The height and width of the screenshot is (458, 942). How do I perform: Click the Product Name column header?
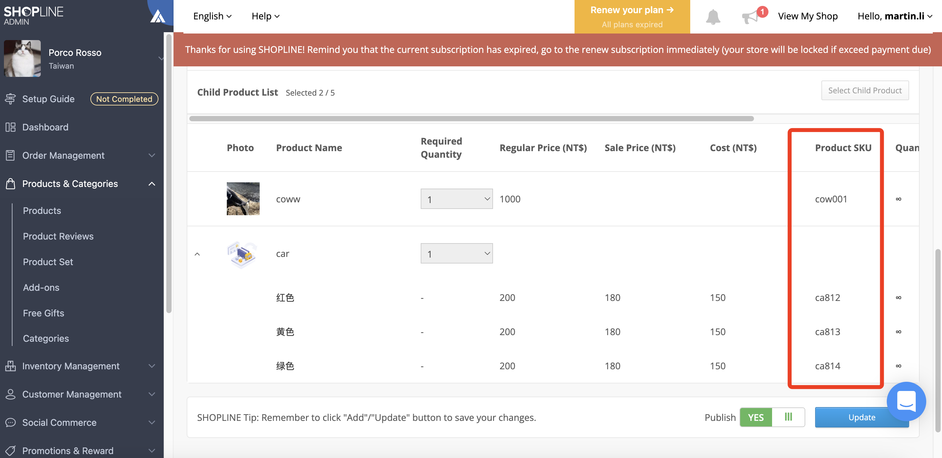[309, 148]
